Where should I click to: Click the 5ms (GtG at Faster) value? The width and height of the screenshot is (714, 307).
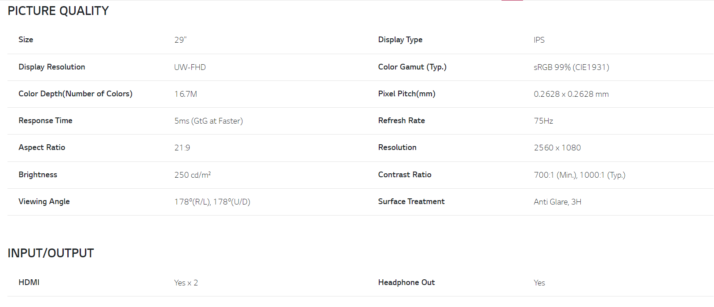point(209,121)
